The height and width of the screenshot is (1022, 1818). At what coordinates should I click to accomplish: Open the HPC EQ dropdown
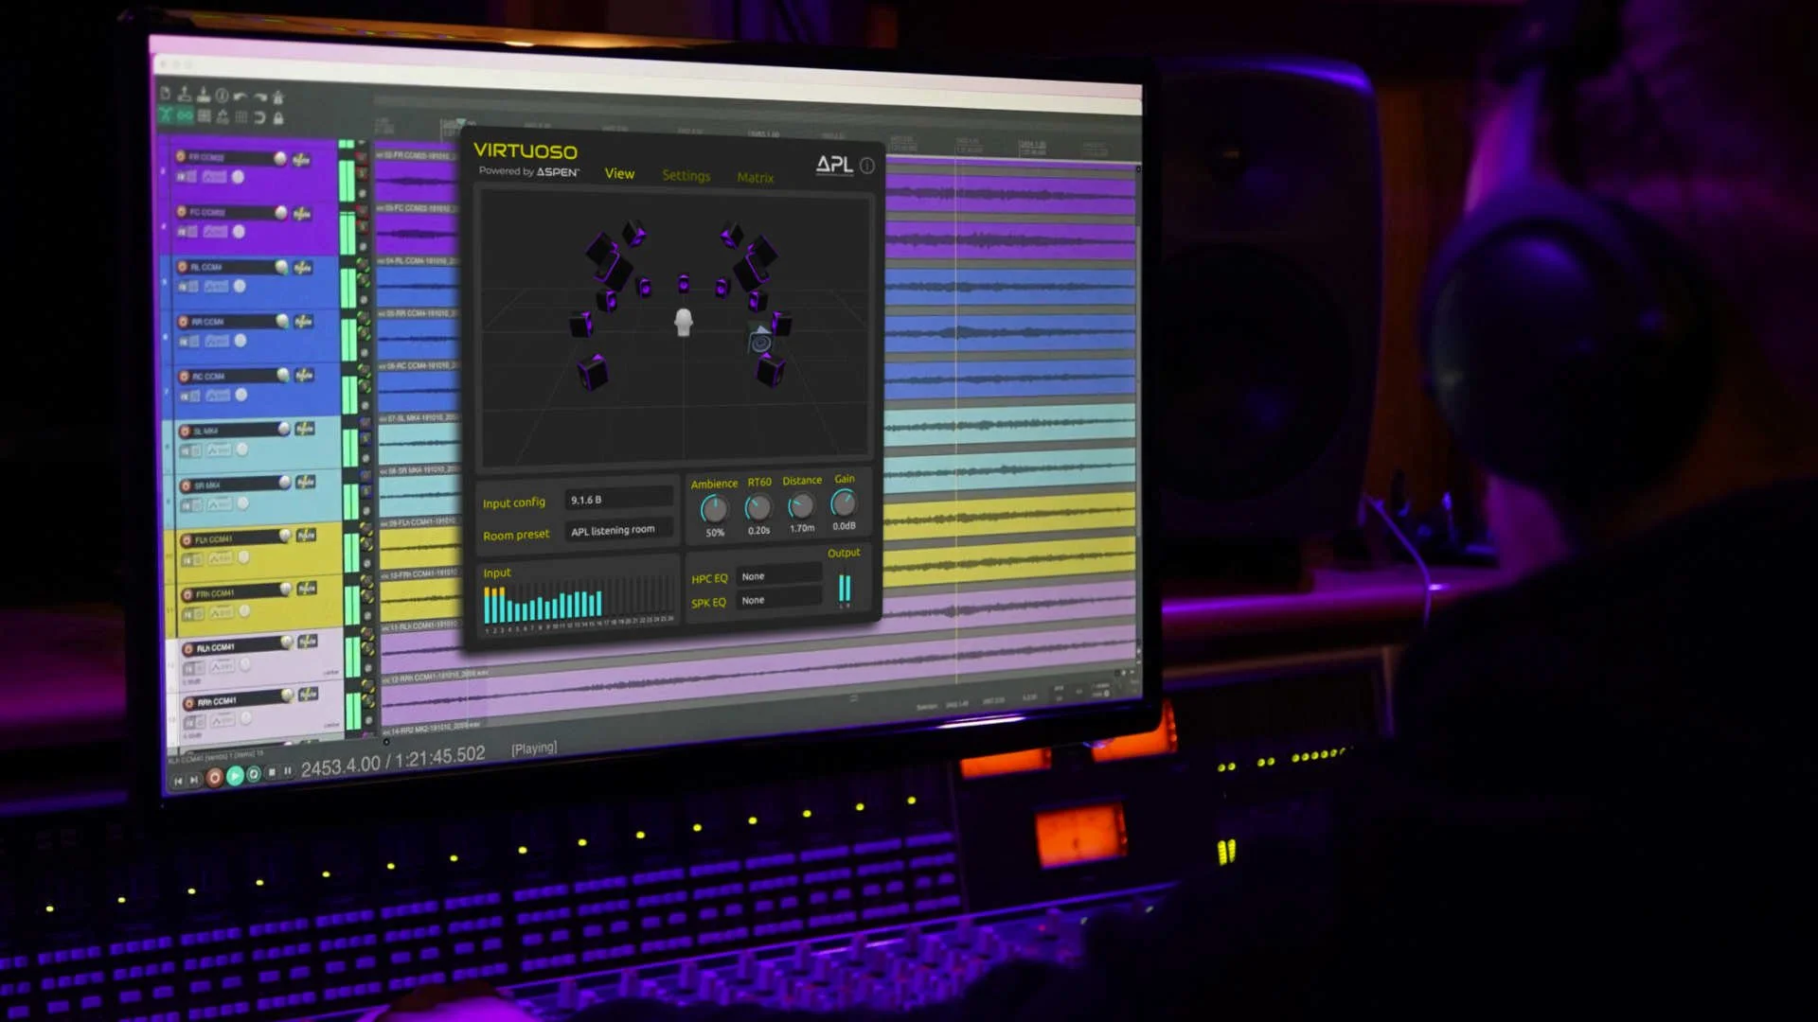(779, 575)
